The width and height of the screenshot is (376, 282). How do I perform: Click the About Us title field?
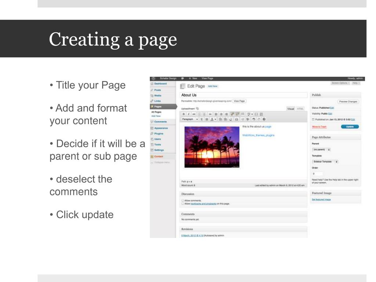[243, 95]
